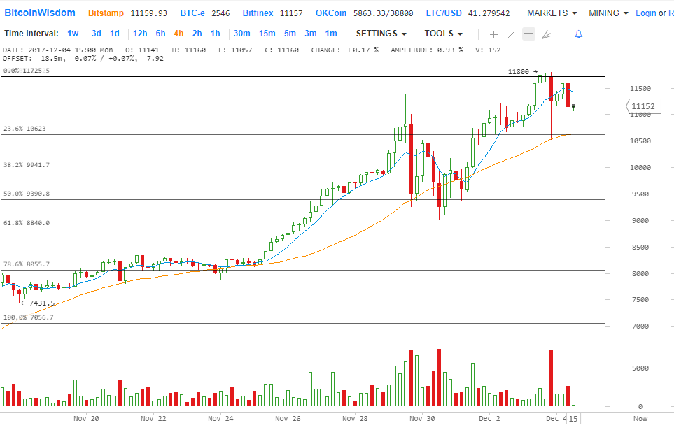Click the 11152 current price marker
Image resolution: width=674 pixels, height=430 pixels.
(x=642, y=106)
